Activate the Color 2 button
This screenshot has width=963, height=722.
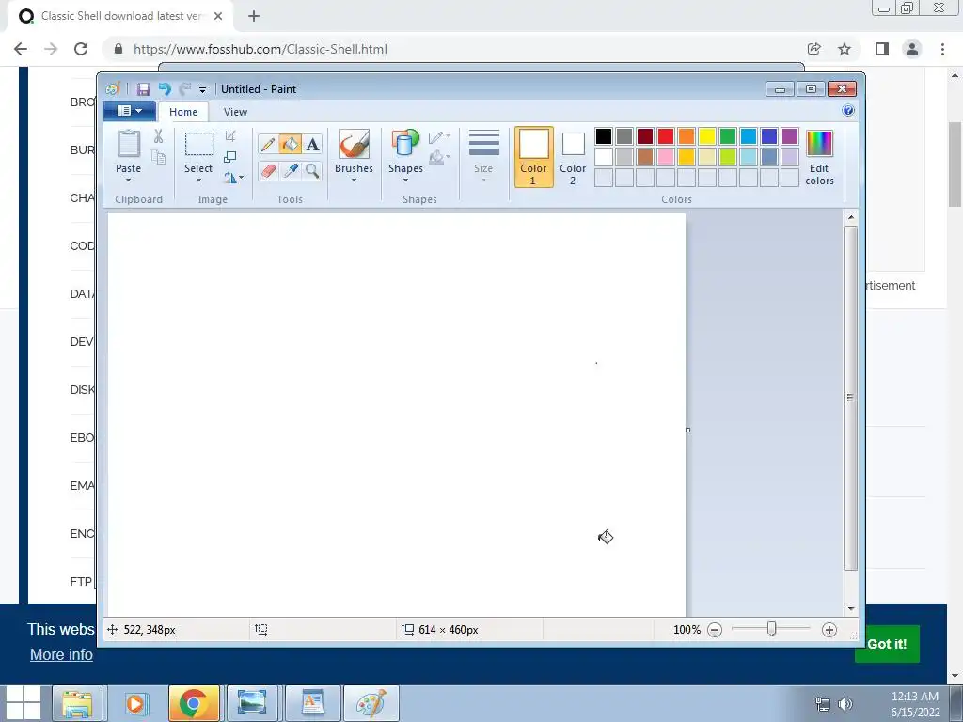[573, 157]
